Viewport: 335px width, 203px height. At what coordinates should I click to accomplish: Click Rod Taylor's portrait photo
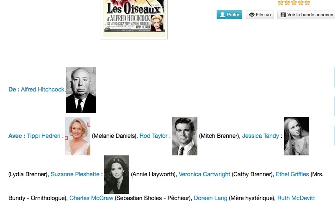coord(185,136)
